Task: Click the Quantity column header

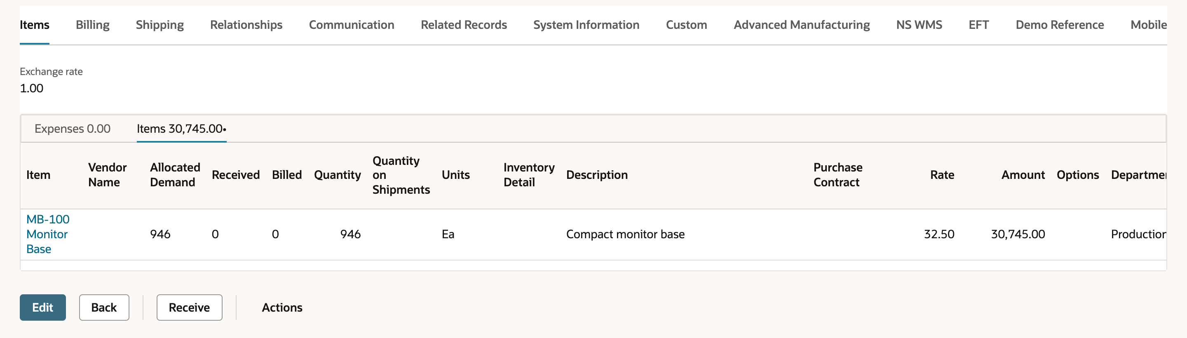Action: tap(337, 175)
